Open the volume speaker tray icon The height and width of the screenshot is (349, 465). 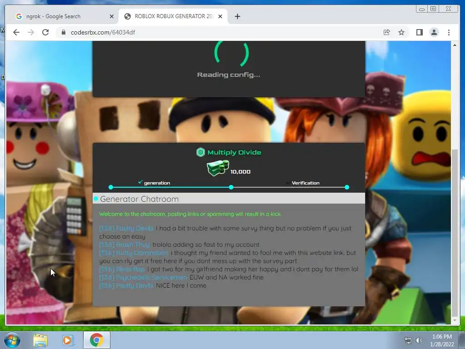tap(419, 341)
